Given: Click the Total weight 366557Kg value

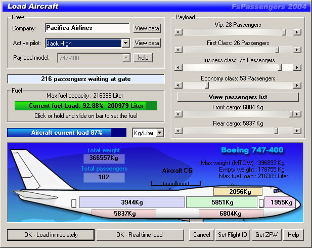Looking at the screenshot, I should coord(104,158).
